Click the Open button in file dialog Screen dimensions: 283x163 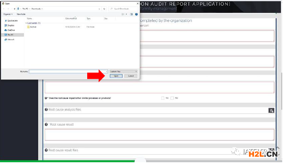pyautogui.click(x=116, y=76)
